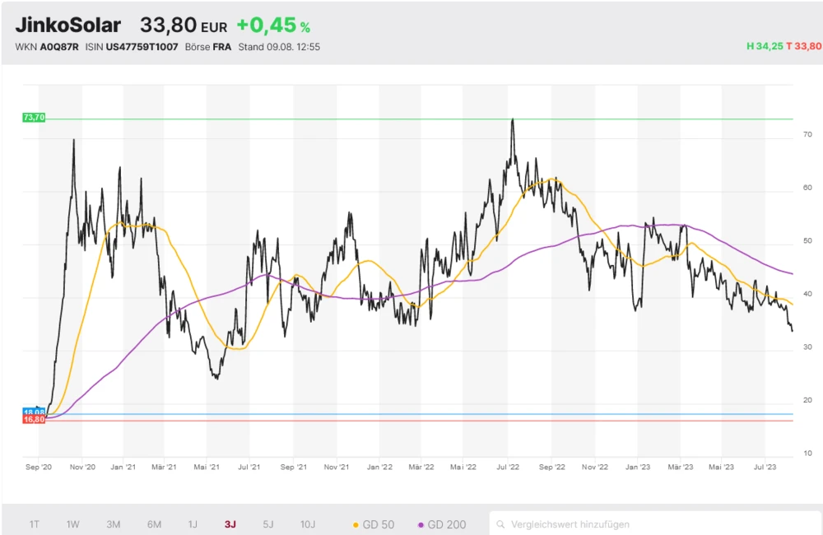Click the blue 18,08 price marker
Screen dimensions: 823x535
click(35, 412)
